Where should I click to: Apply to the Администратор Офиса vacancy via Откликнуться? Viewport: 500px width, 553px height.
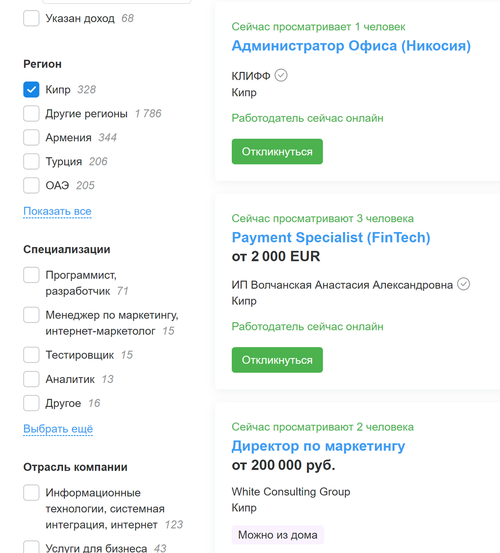tap(277, 151)
